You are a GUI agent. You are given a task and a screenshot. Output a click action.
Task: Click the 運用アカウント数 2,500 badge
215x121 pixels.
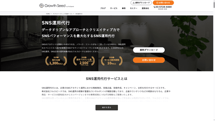(x=84, y=61)
